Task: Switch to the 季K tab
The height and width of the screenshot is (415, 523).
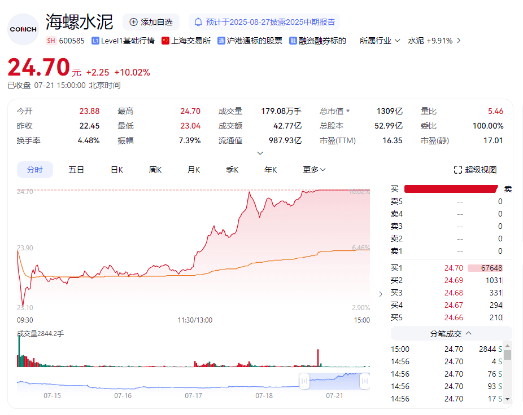Action: click(232, 170)
